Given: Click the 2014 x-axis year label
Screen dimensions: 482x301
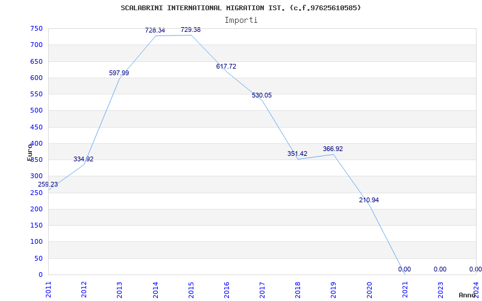Looking at the screenshot, I should (155, 290).
